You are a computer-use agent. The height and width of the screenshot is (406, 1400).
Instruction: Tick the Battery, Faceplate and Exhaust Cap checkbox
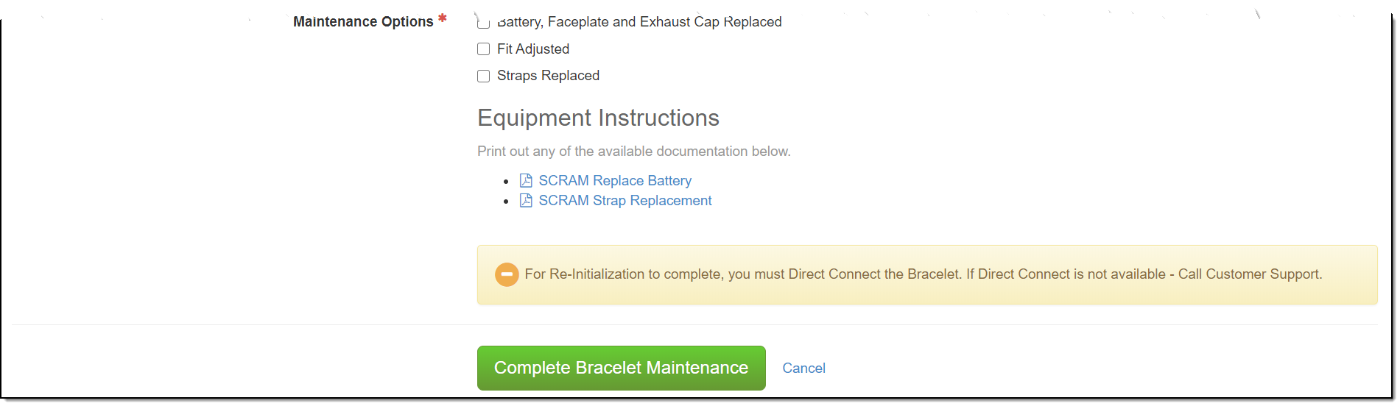click(x=484, y=24)
